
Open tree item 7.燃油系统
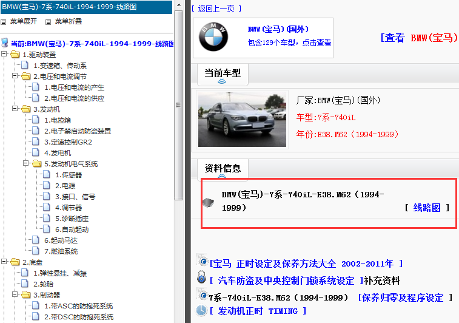tap(61, 251)
